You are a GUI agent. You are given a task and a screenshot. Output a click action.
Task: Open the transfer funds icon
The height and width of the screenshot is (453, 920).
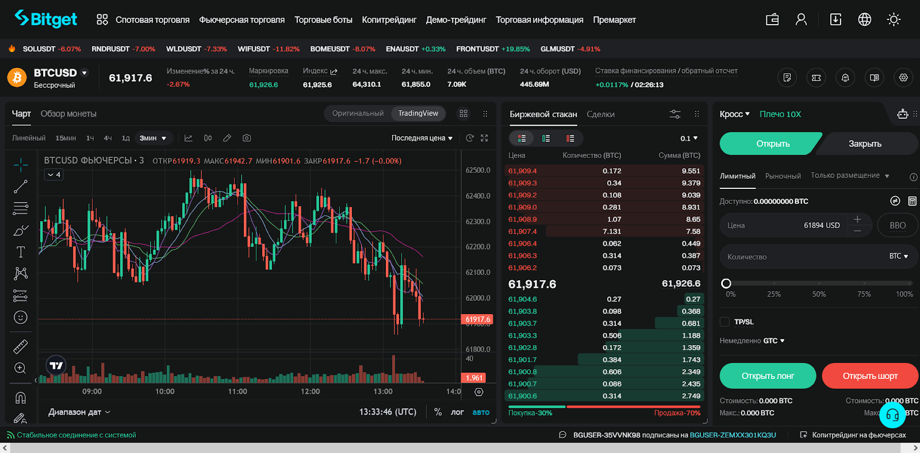tap(895, 201)
